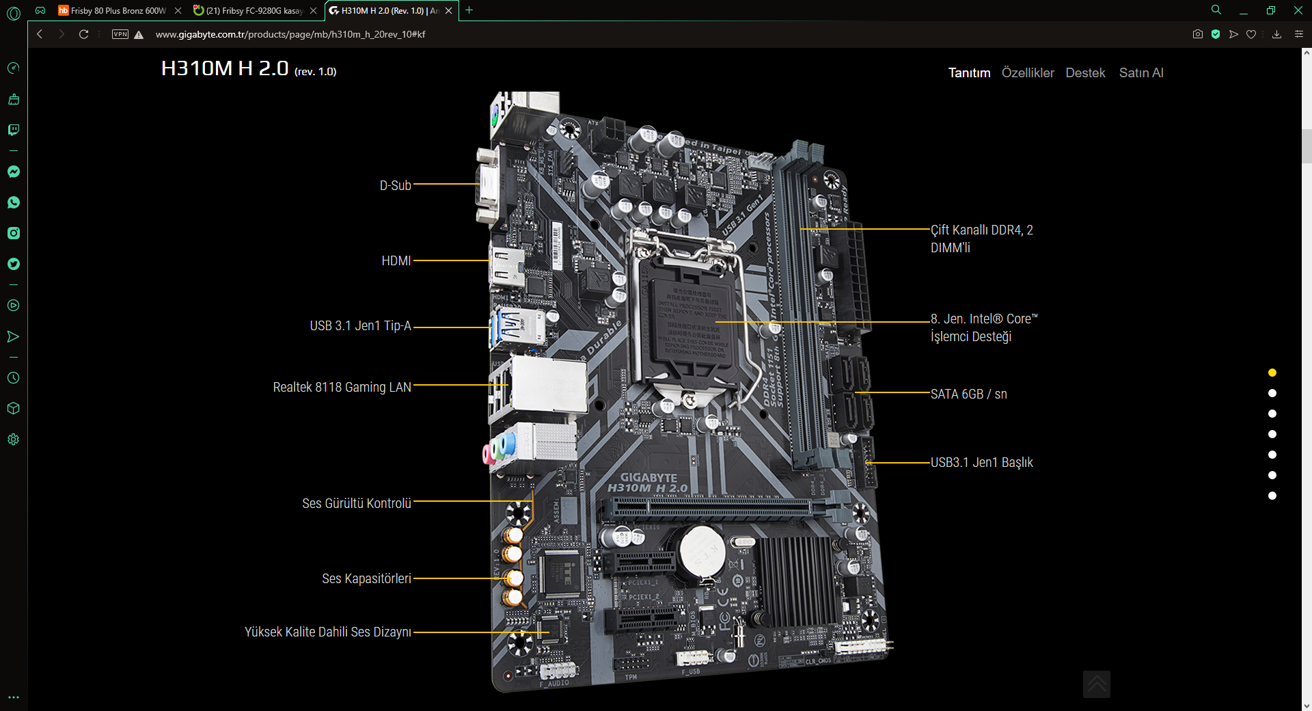Open My Flow in sidebar
This screenshot has height=711, width=1312.
pos(14,336)
